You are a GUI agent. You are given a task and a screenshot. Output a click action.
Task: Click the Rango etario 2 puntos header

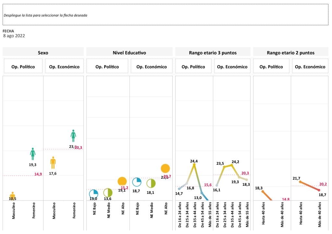point(290,52)
